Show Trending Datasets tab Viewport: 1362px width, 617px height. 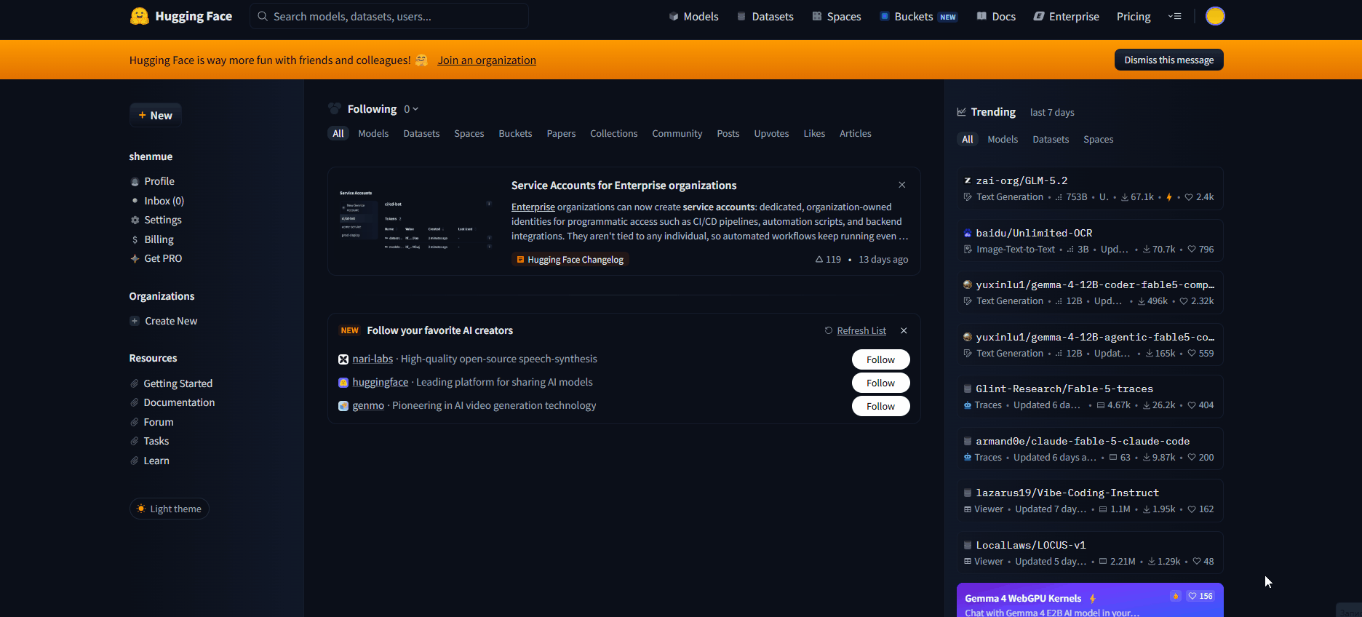[1051, 139]
